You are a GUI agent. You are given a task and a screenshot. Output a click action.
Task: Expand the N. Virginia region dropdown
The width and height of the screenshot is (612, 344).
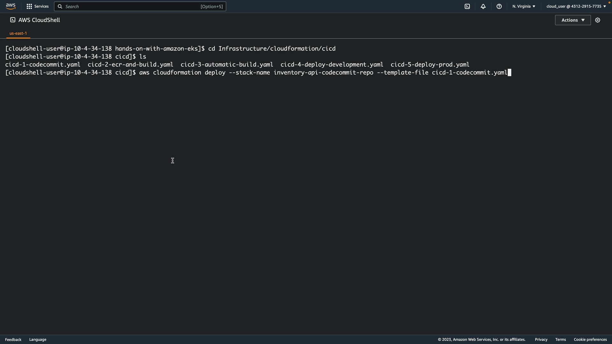(x=524, y=6)
